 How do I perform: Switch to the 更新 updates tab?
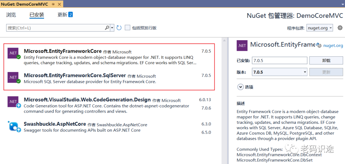point(62,15)
